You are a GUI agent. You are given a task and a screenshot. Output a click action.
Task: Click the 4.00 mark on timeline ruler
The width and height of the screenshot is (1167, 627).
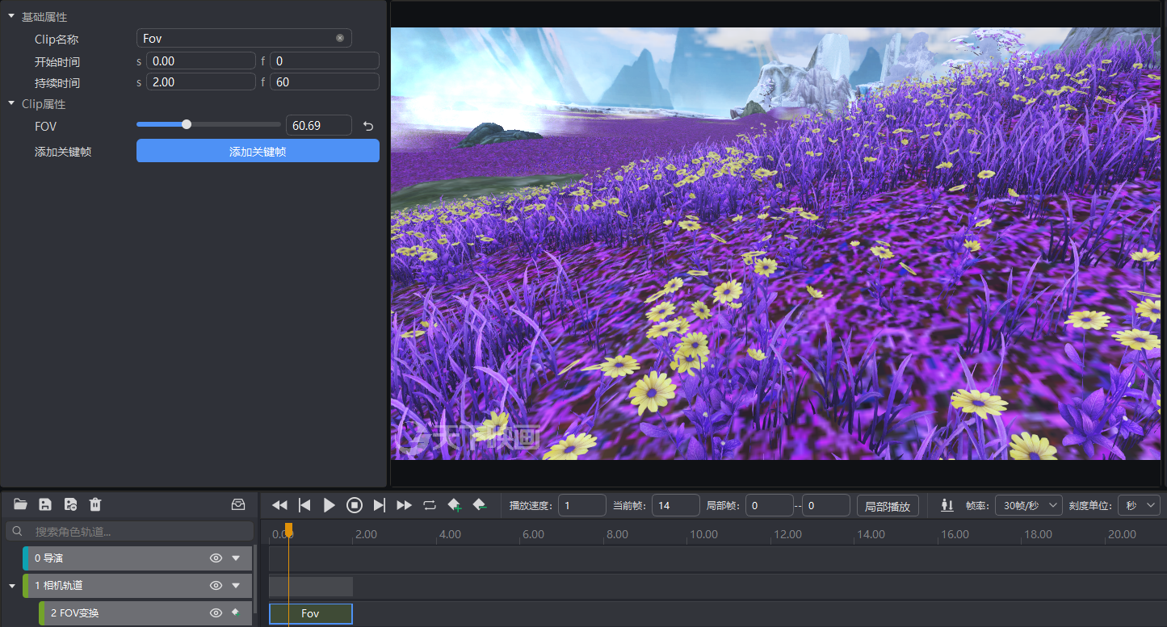pos(450,534)
